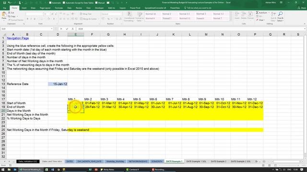Click the Save icon in quick access toolbar
The width and height of the screenshot is (307, 172).
4,3
